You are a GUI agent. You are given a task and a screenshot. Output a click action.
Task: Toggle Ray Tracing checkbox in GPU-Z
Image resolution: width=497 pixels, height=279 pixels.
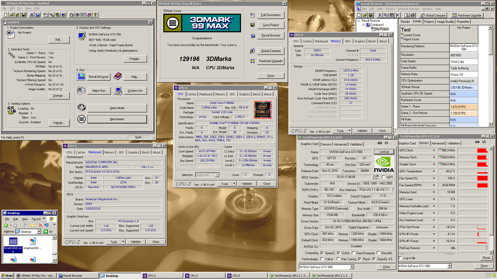(338, 259)
